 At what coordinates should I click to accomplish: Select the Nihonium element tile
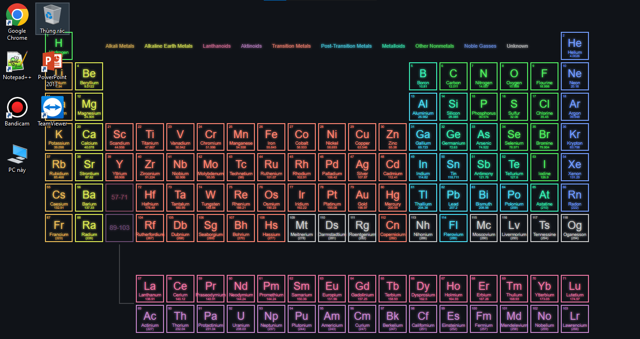[x=423, y=228]
